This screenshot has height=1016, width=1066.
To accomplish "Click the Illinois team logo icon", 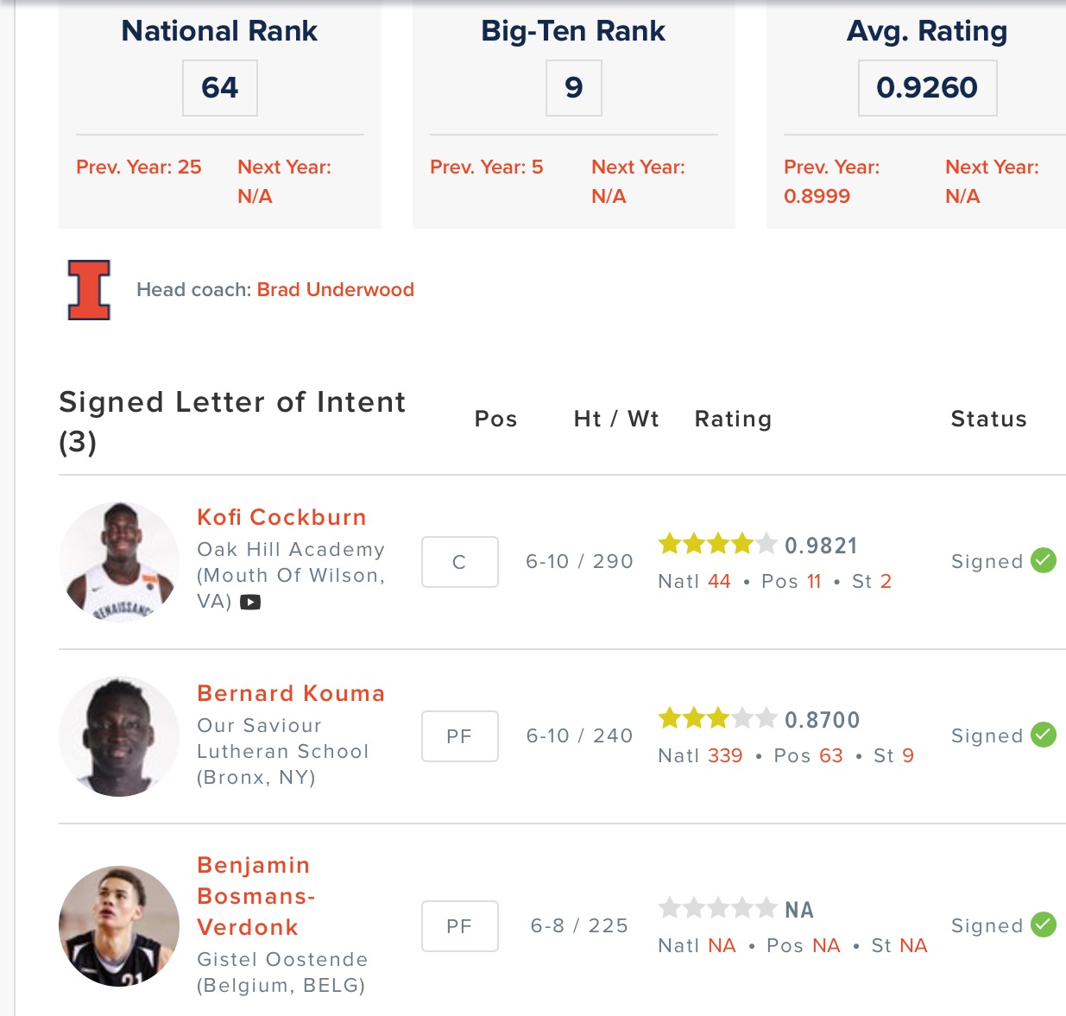I will (x=89, y=290).
